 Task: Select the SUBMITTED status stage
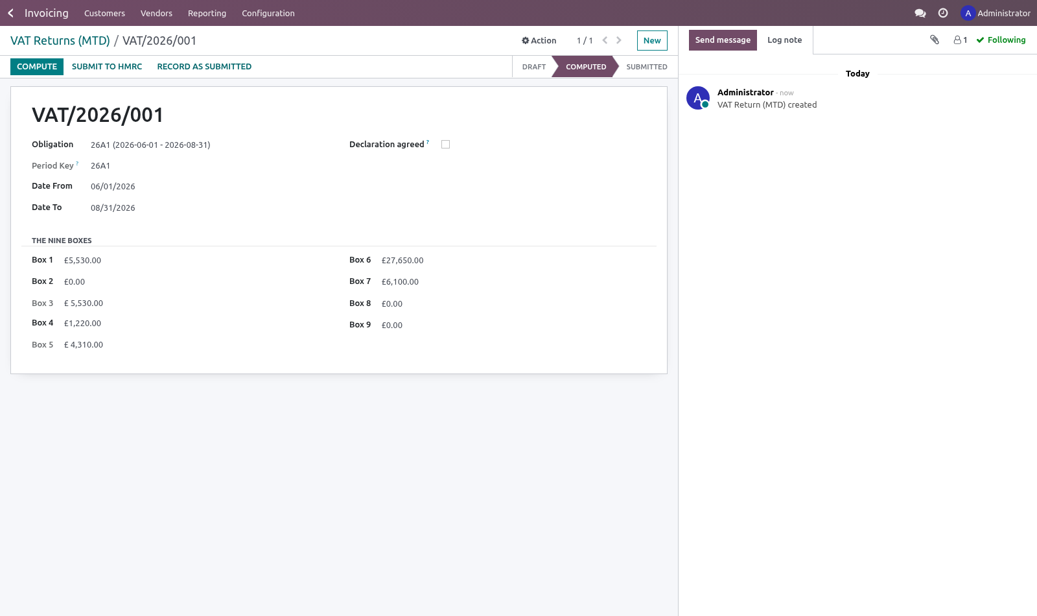(647, 67)
